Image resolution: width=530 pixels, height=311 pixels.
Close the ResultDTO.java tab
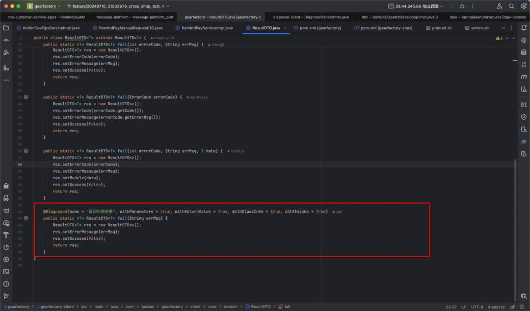[x=285, y=28]
